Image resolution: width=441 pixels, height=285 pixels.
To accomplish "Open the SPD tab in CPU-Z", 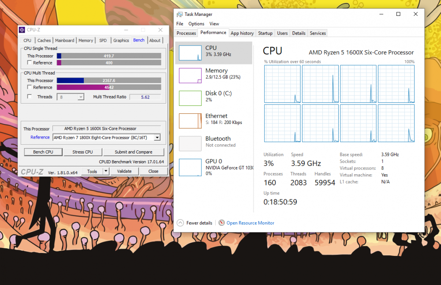I will [103, 41].
